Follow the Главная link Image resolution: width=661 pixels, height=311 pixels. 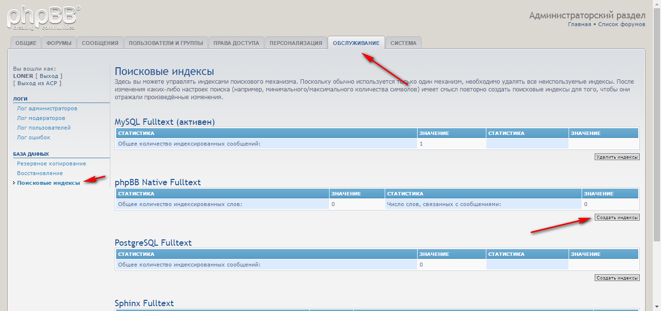click(x=579, y=24)
